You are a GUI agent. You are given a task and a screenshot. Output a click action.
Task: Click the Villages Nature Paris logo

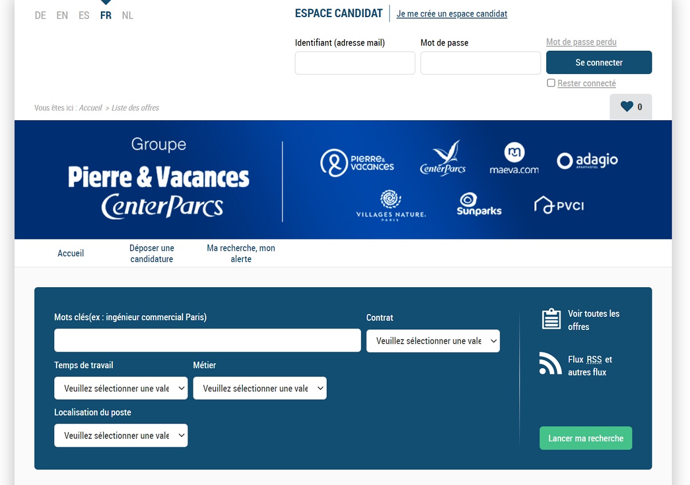tap(391, 205)
